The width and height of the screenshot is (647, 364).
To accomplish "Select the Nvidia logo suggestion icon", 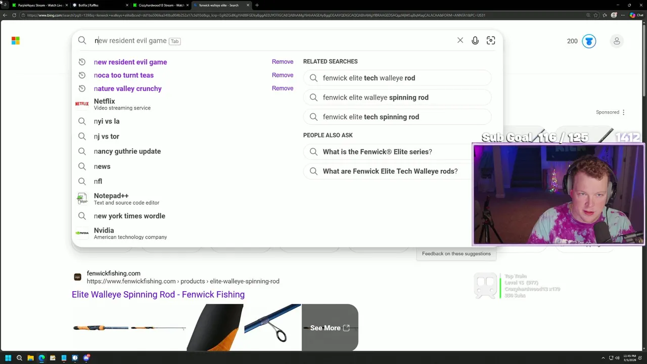I will (82, 233).
